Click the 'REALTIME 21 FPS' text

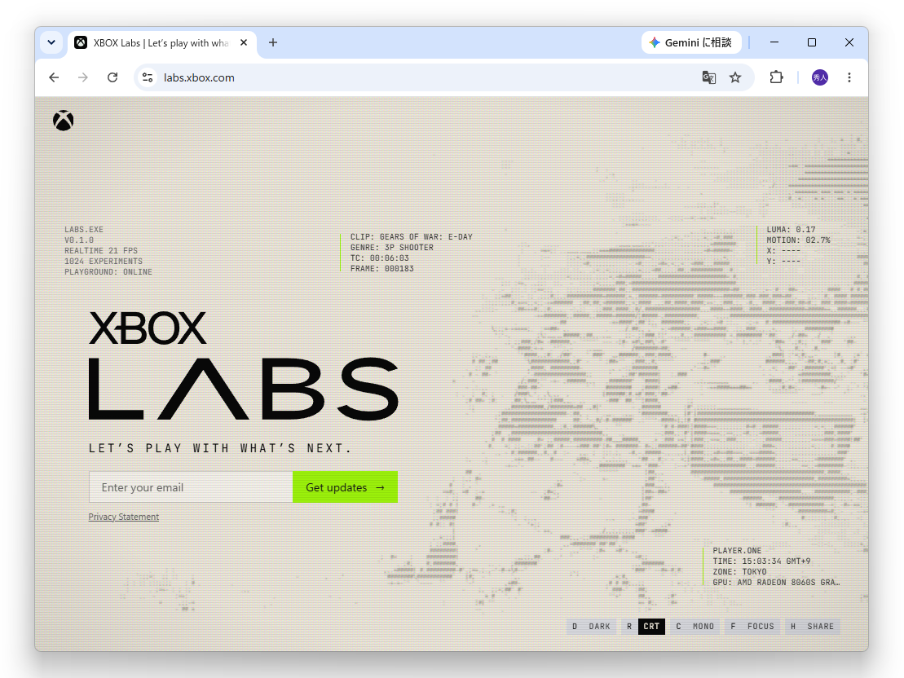pyautogui.click(x=101, y=251)
